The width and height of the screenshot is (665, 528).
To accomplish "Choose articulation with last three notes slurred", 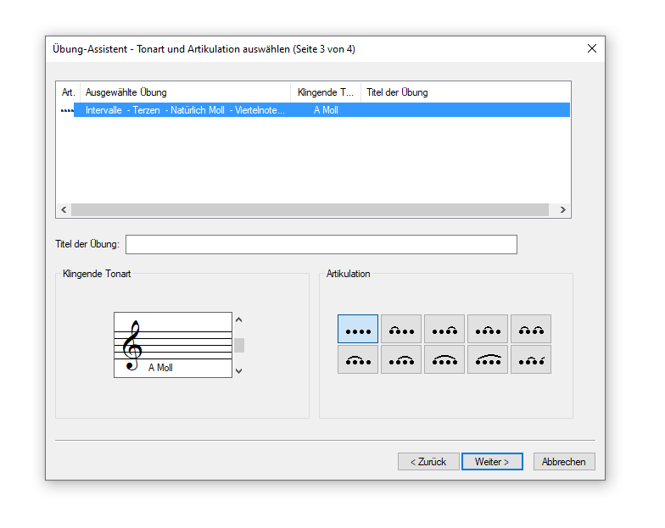I will click(x=400, y=359).
